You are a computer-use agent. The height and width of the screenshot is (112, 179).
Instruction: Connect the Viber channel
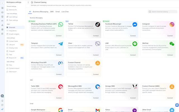(96, 55)
